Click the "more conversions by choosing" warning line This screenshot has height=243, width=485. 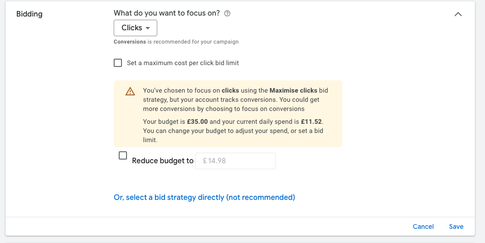pos(224,109)
